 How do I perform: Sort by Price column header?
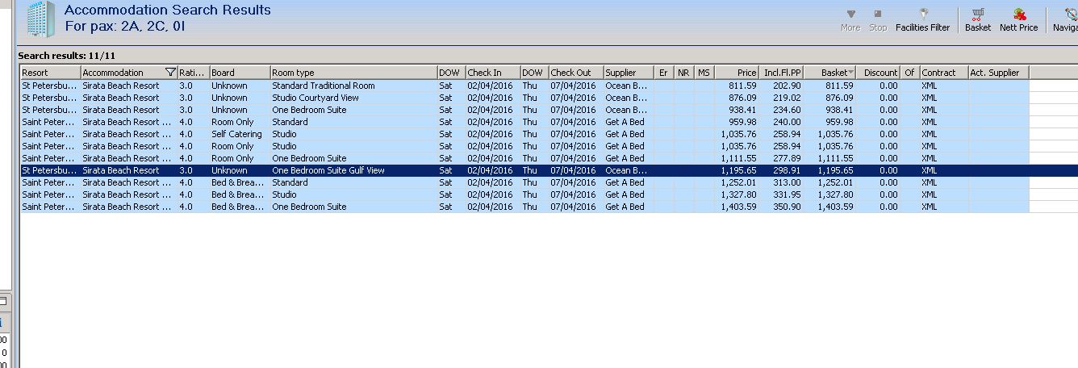pos(737,73)
